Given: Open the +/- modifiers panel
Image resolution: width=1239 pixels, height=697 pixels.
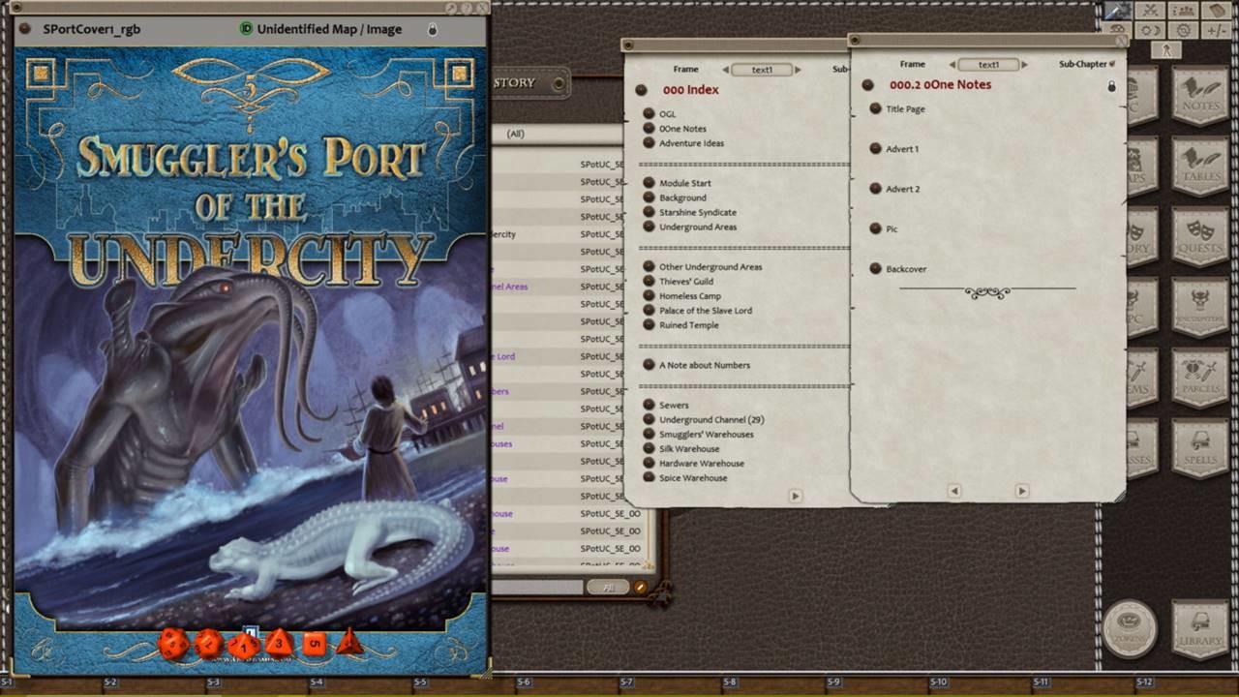Looking at the screenshot, I should point(1217,30).
